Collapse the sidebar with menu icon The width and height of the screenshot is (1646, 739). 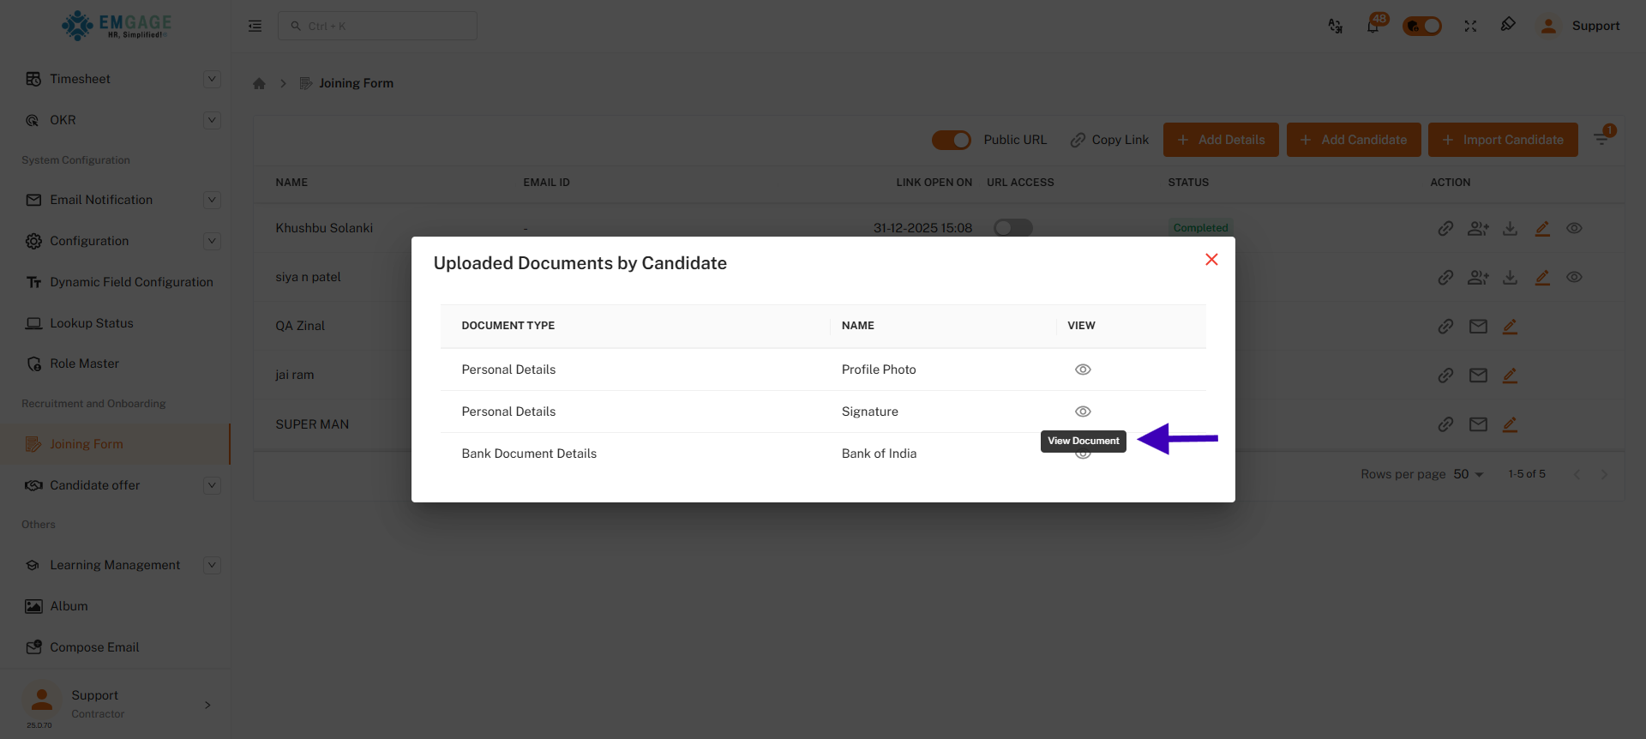point(255,26)
